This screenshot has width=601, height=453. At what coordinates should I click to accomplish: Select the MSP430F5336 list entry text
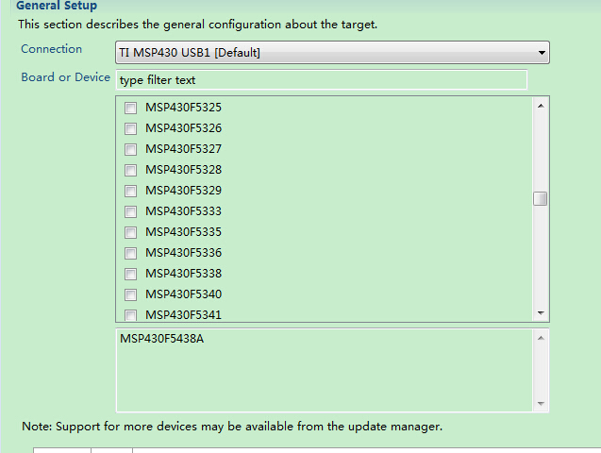click(183, 253)
